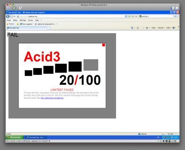
Task: Click the gray box in Acid3 test
Action: [x=91, y=65]
